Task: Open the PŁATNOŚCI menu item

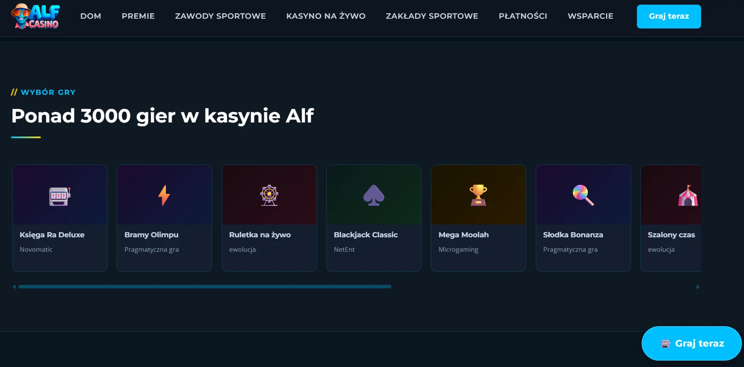Action: coord(523,16)
